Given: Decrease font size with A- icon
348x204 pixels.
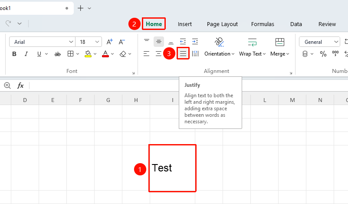Looking at the screenshot, I should 121,42.
